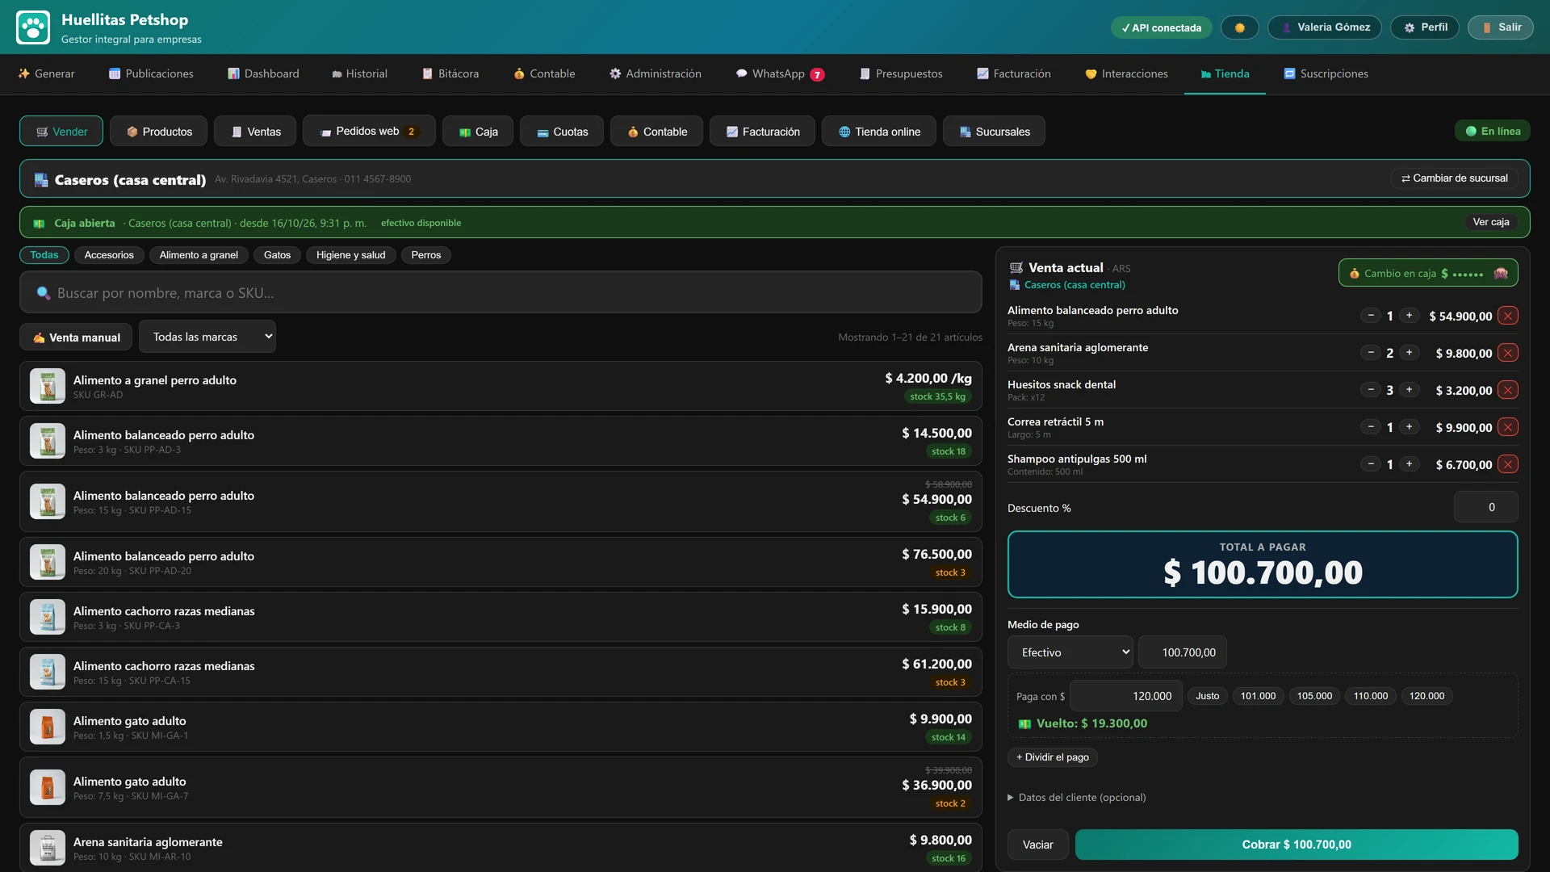The width and height of the screenshot is (1550, 872).
Task: Click the Huellitas Petshop paw logo
Action: pyautogui.click(x=33, y=27)
